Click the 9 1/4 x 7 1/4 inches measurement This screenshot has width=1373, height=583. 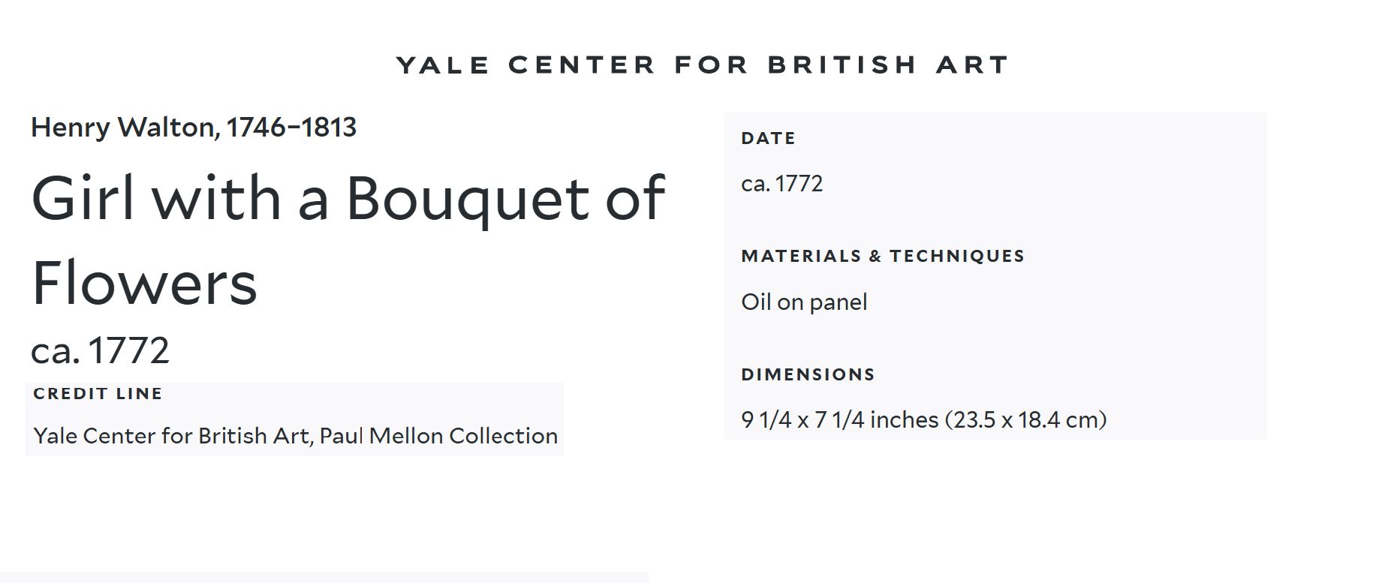(839, 420)
